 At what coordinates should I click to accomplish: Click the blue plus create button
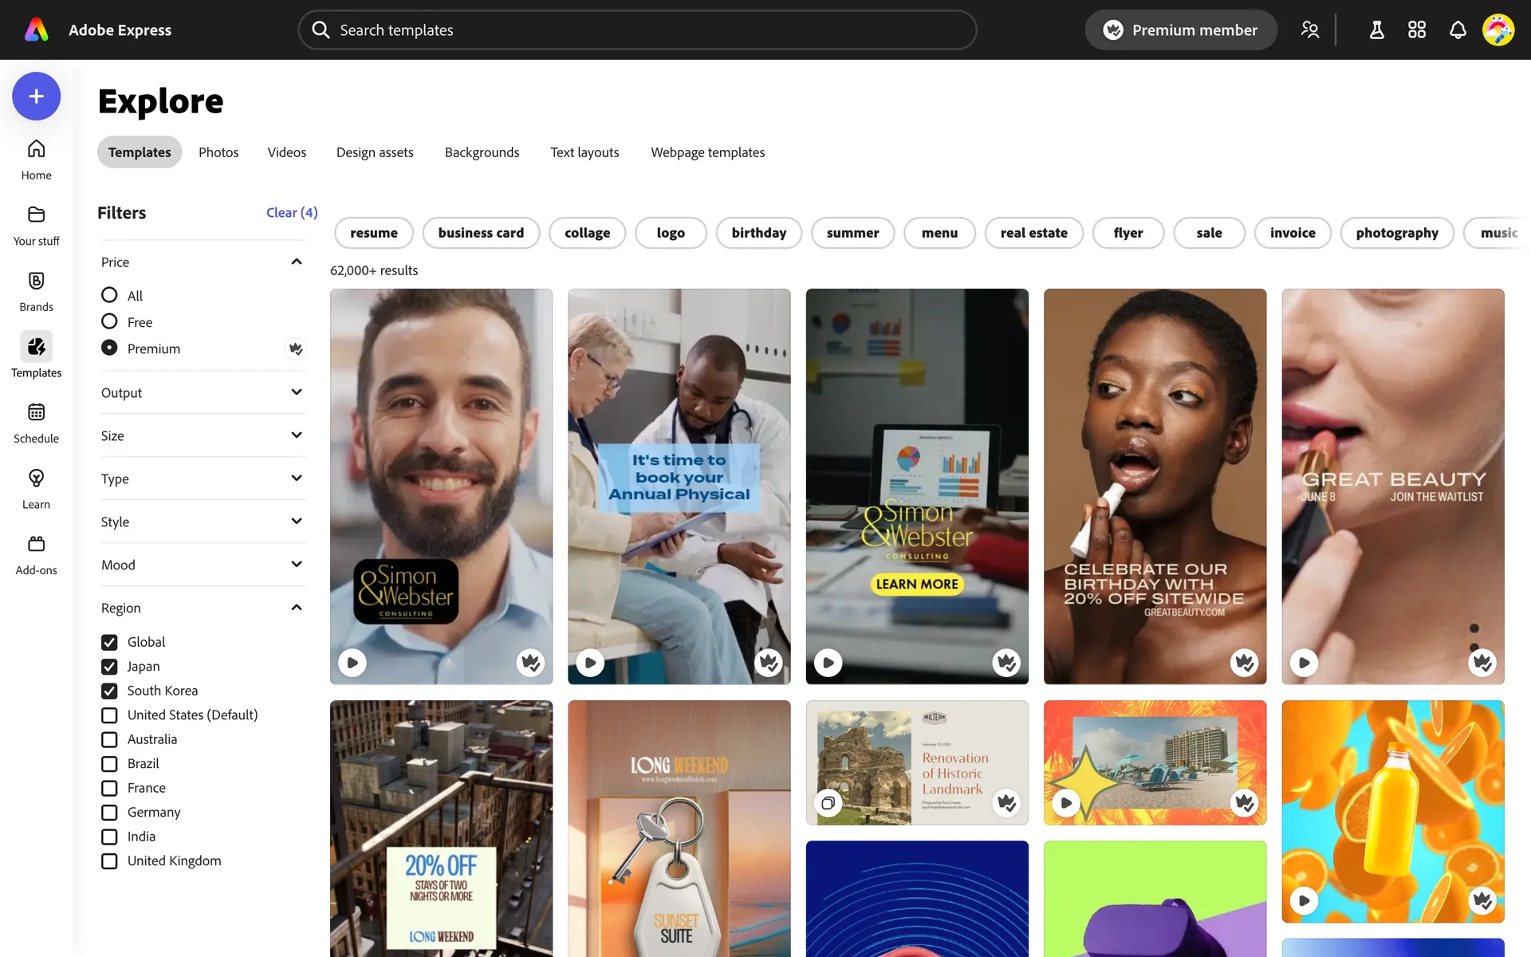coord(36,96)
